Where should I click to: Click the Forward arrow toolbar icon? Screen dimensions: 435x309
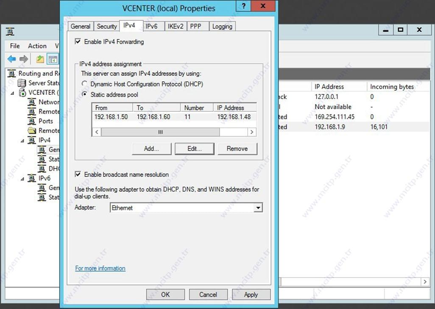24,59
